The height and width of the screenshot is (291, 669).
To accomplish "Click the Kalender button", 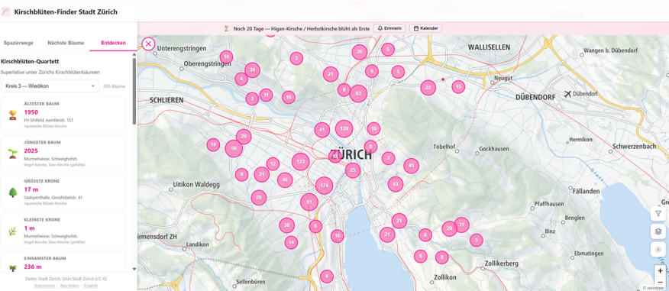I will [426, 28].
